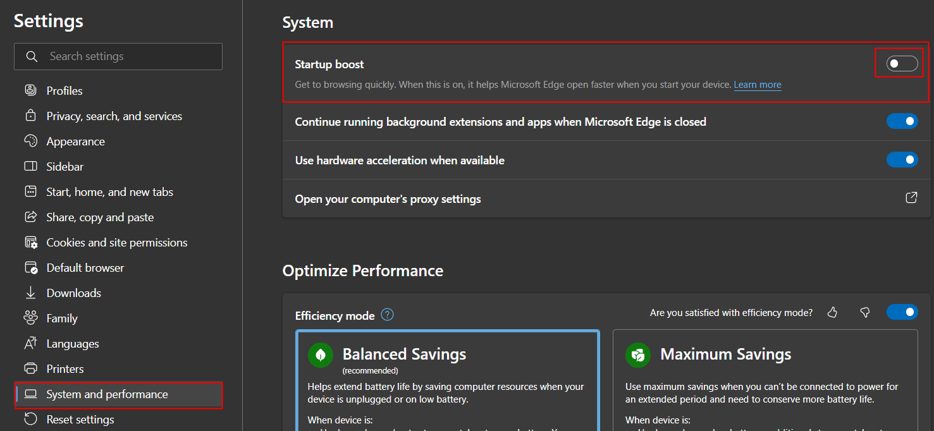Viewport: 934px width, 431px height.
Task: Click the Efficiency mode label
Action: coord(335,315)
